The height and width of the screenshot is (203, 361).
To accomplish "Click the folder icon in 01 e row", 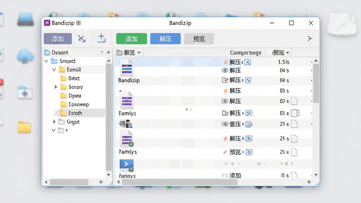I will click(x=225, y=113).
